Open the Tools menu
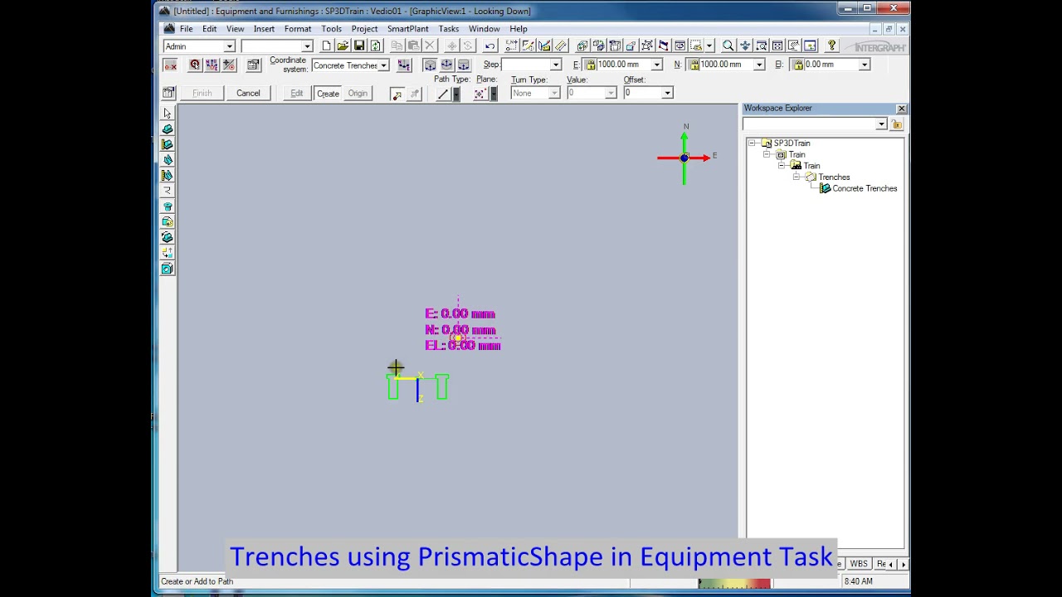1062x597 pixels. pos(331,29)
